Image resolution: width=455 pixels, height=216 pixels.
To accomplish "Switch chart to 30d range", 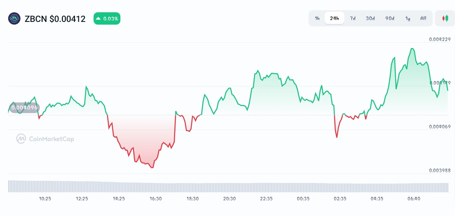I will (370, 18).
